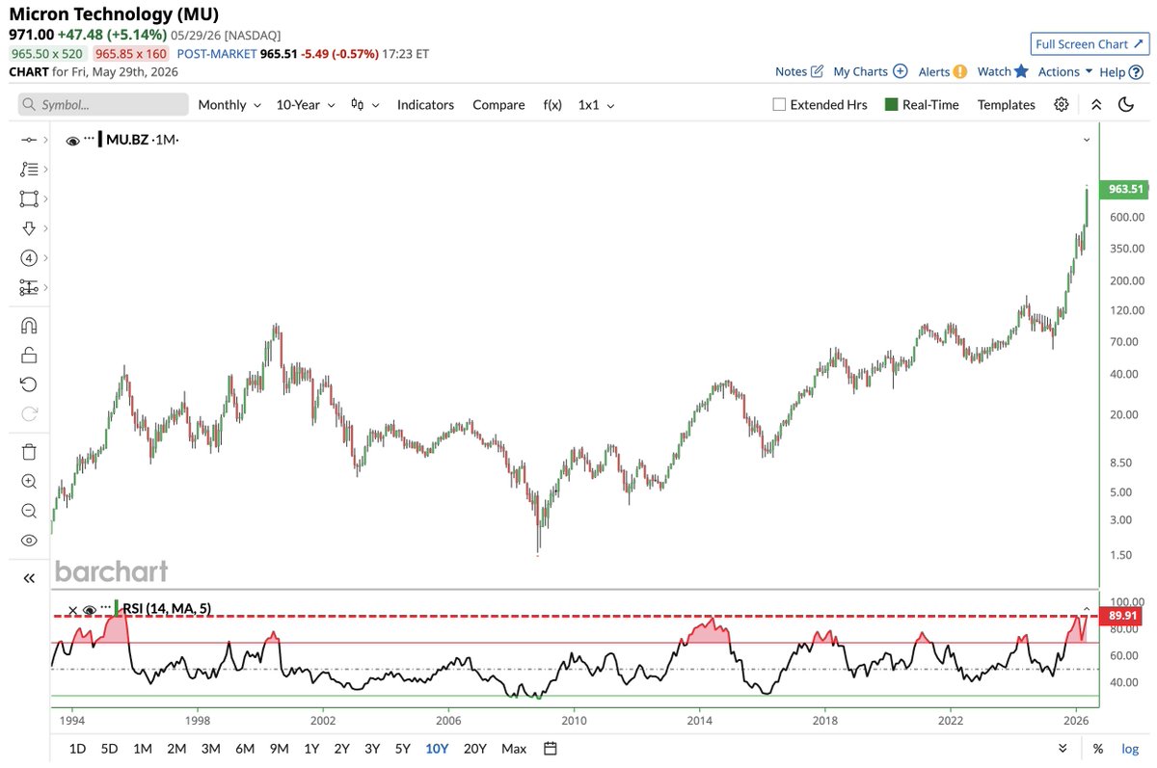Viewport: 1157px width, 768px height.
Task: Select the trend line drawing tool
Action: pos(29,141)
